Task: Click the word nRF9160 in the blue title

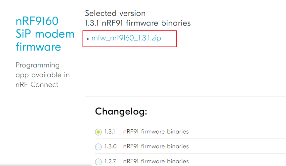Action: pos(37,21)
